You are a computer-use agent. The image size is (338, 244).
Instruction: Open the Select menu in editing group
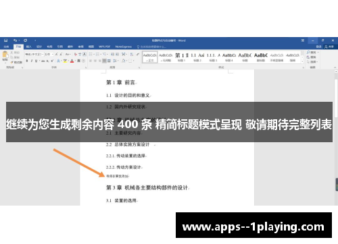coord(312,62)
